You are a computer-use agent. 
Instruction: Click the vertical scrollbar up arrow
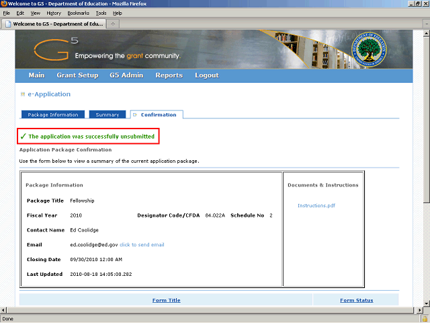(x=426, y=33)
